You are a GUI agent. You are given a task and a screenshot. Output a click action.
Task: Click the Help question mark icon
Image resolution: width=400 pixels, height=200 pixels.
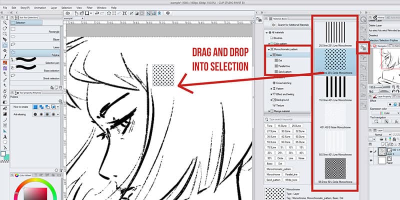(x=167, y=13)
